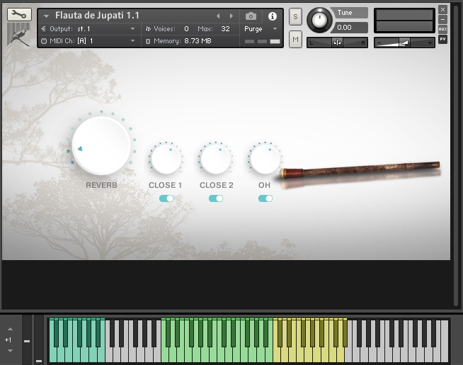Click the large REVERB knob
463x365 pixels.
[101, 146]
